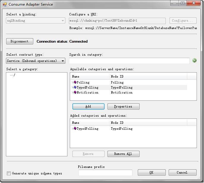Select the TypedPolling icon in available operations
Screen dimensions: 204x183
[x=75, y=87]
